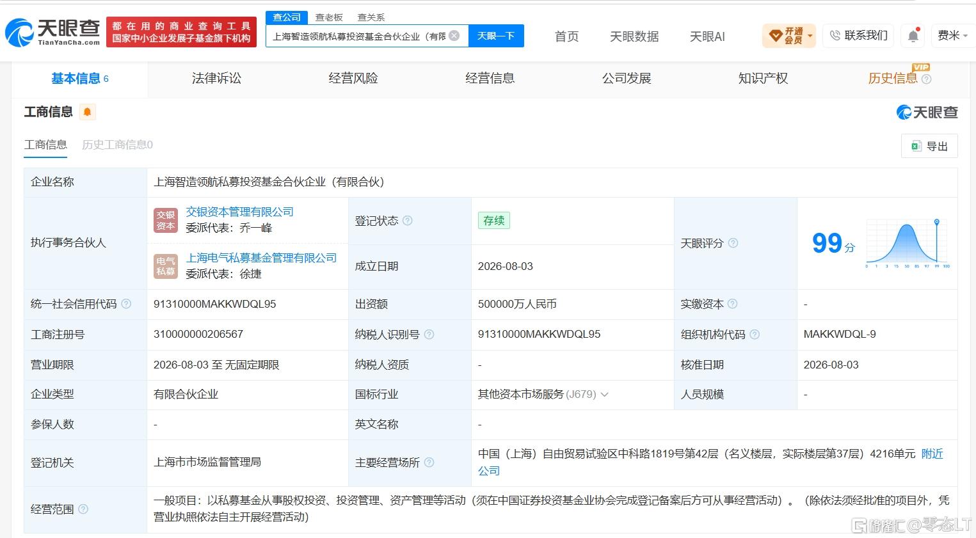
Task: Select the credit code 91310000MAKKWDQL95 under 统一社会信用代码
Action: click(215, 304)
